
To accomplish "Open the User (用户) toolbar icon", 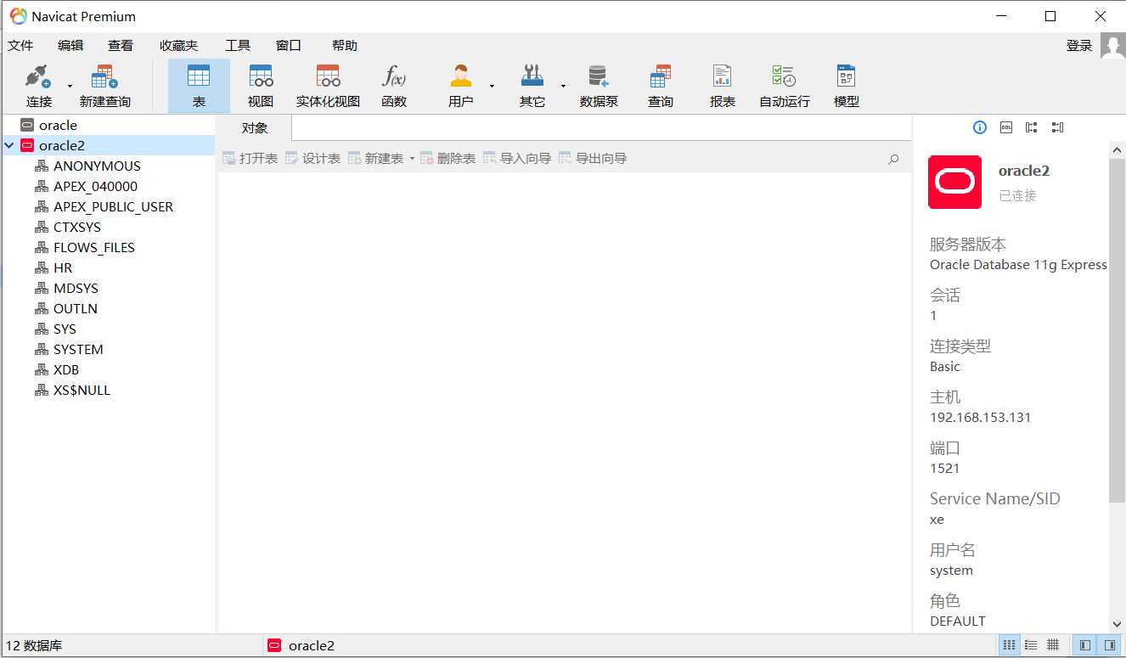I will tap(461, 85).
